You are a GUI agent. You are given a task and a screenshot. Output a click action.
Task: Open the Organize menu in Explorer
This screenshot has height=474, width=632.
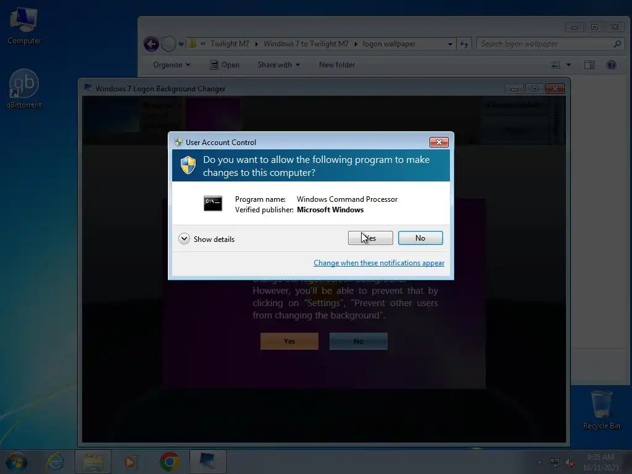172,64
